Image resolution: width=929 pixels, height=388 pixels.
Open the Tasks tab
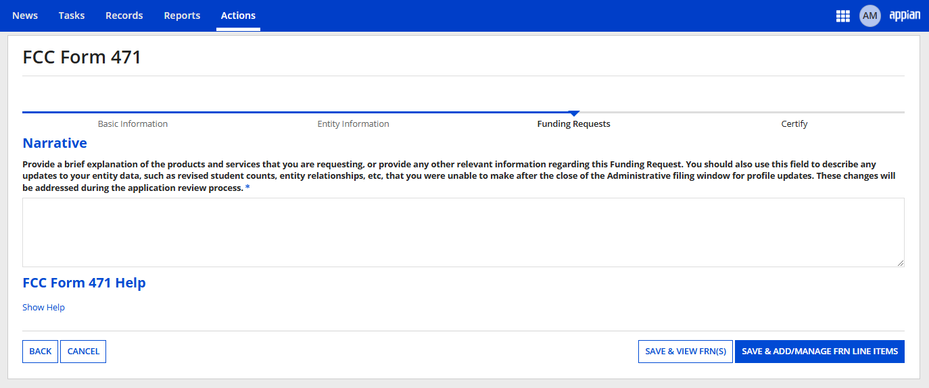click(72, 16)
